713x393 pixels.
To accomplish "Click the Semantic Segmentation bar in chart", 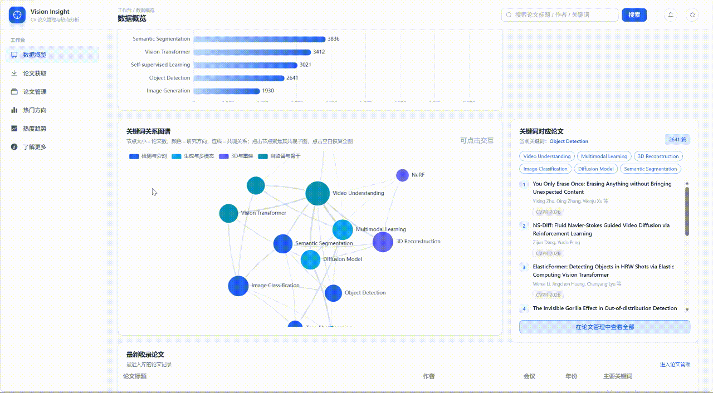I will 260,39.
